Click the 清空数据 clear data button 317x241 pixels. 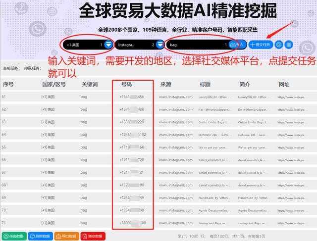93,236
